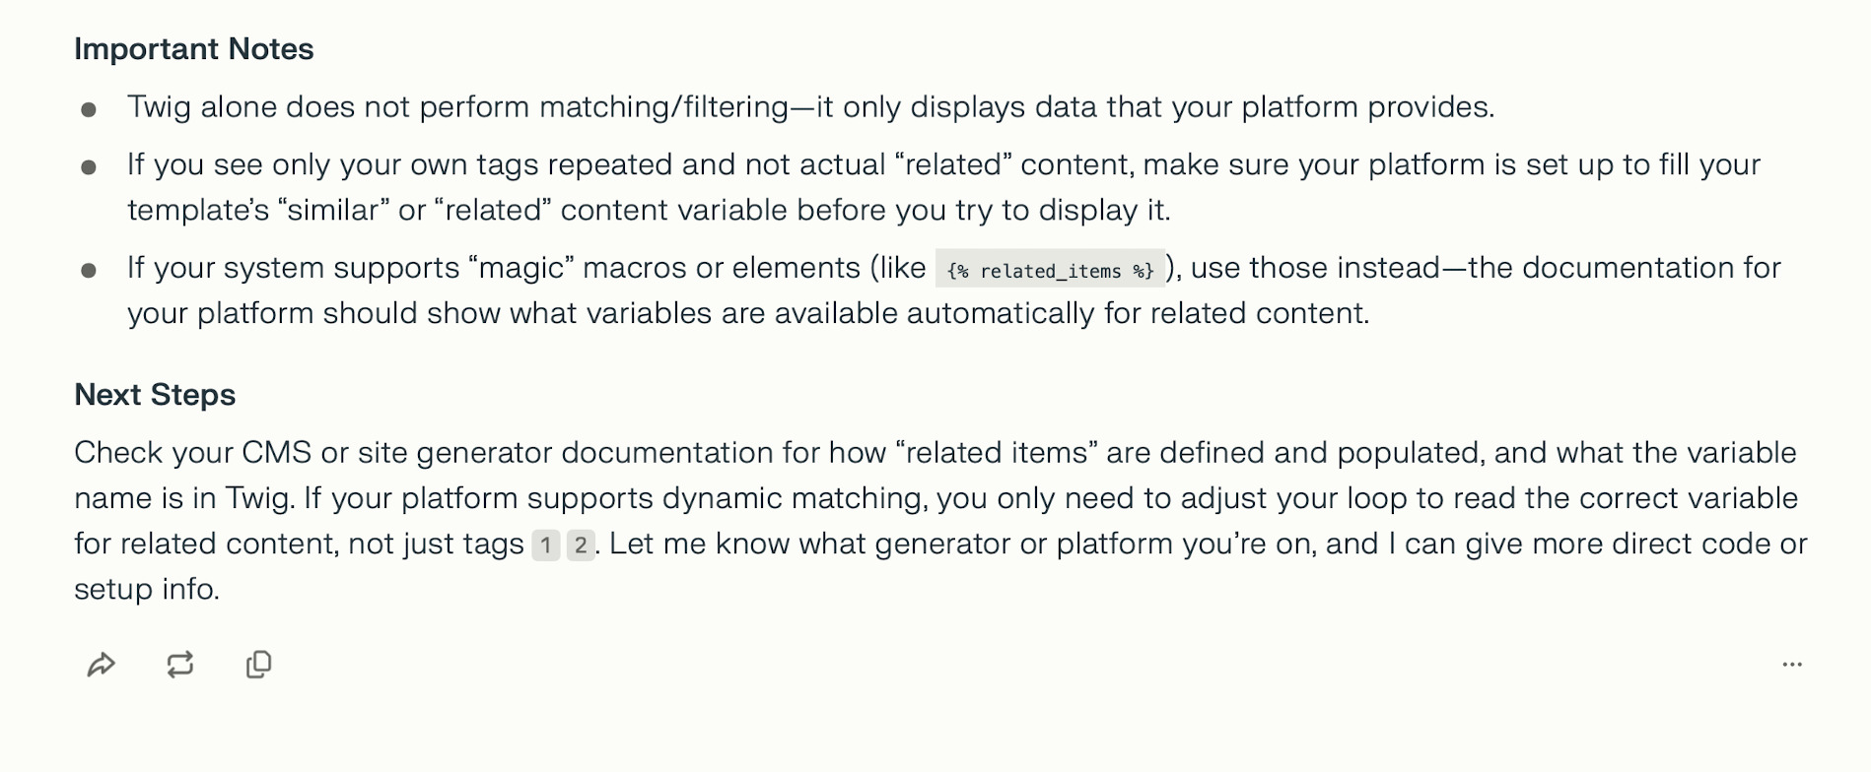Click the bullet dot before "Twig alone"
Image resolution: width=1871 pixels, height=772 pixels.
point(89,109)
